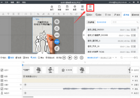Toggle visibility of the 字幕1 track
This screenshot has width=140, height=98.
point(21,85)
